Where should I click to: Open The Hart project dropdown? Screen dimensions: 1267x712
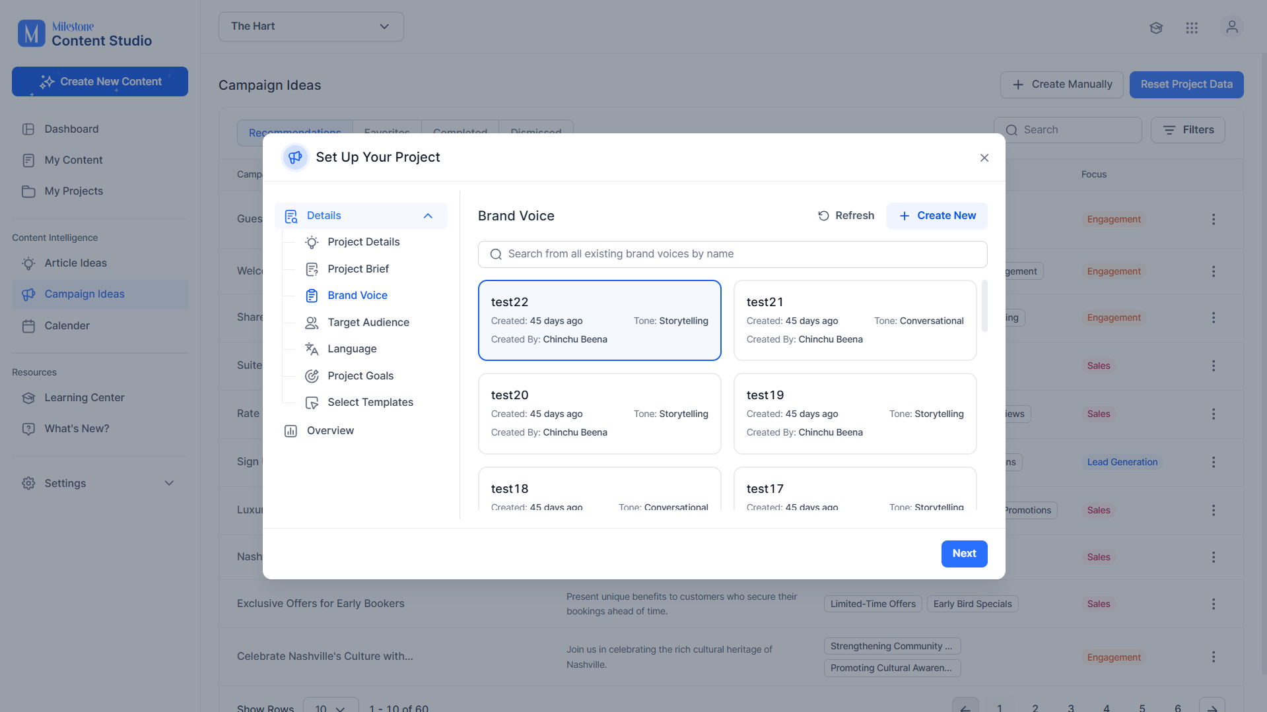pyautogui.click(x=311, y=26)
